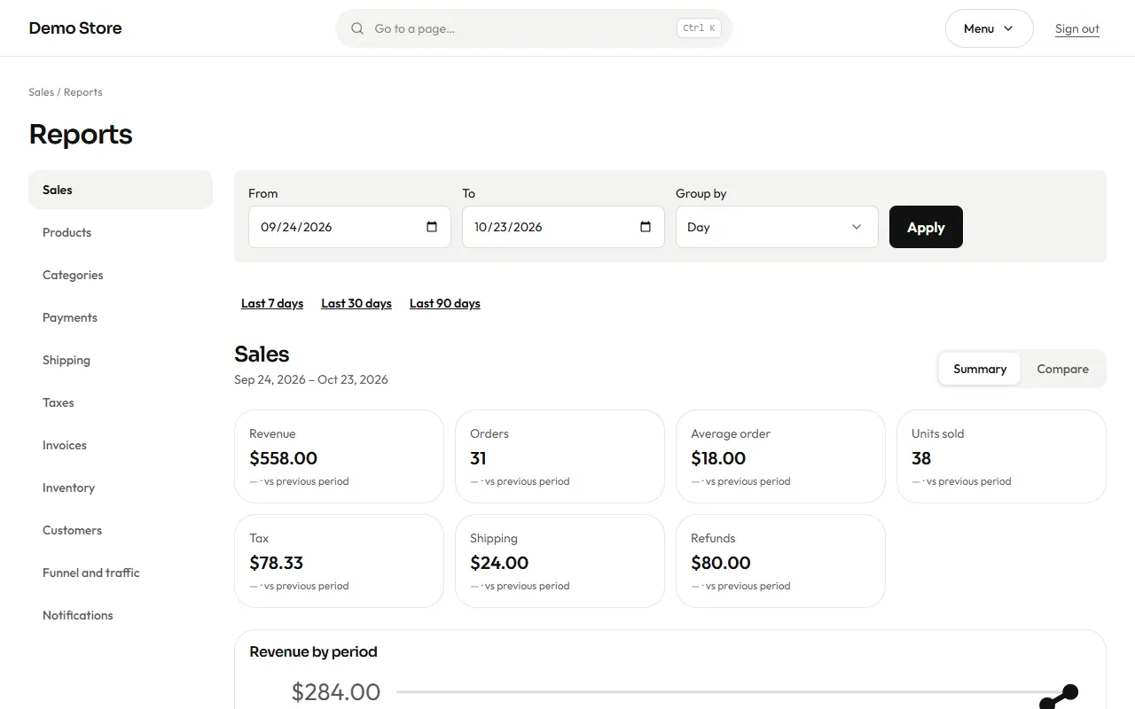This screenshot has height=709, width=1135.
Task: Click the Sales breadcrumb link
Action: pyautogui.click(x=41, y=92)
